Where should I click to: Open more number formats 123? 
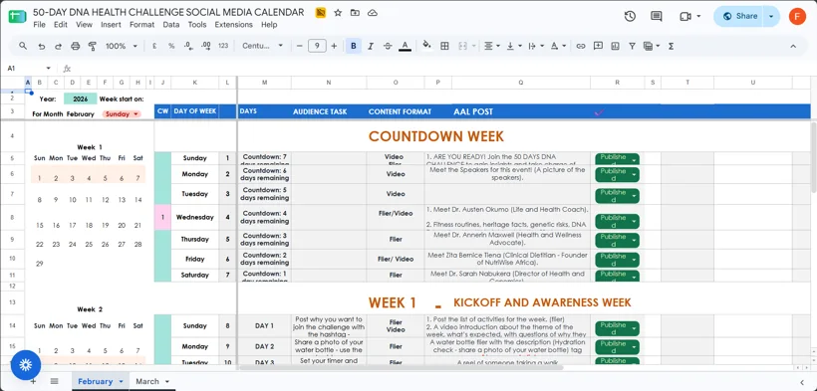tap(223, 46)
